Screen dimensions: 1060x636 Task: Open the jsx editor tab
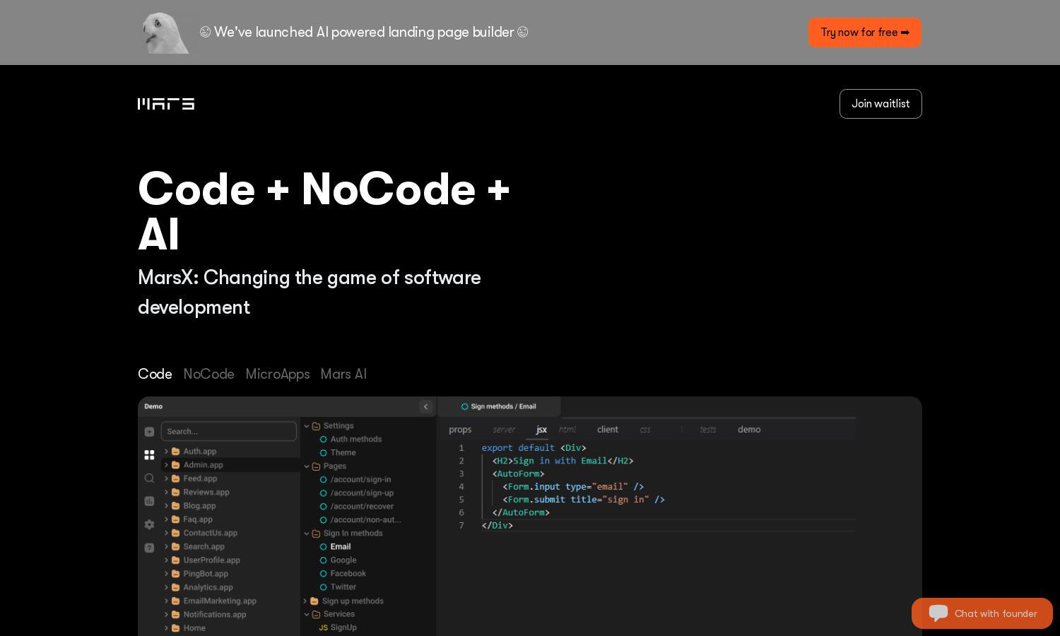(x=541, y=430)
